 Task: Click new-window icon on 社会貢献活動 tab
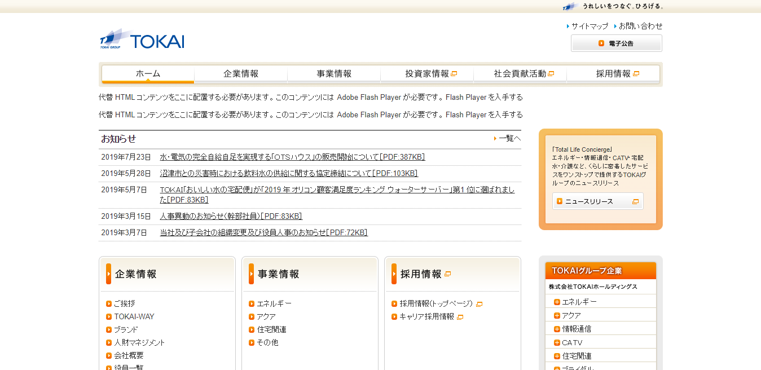pyautogui.click(x=551, y=74)
